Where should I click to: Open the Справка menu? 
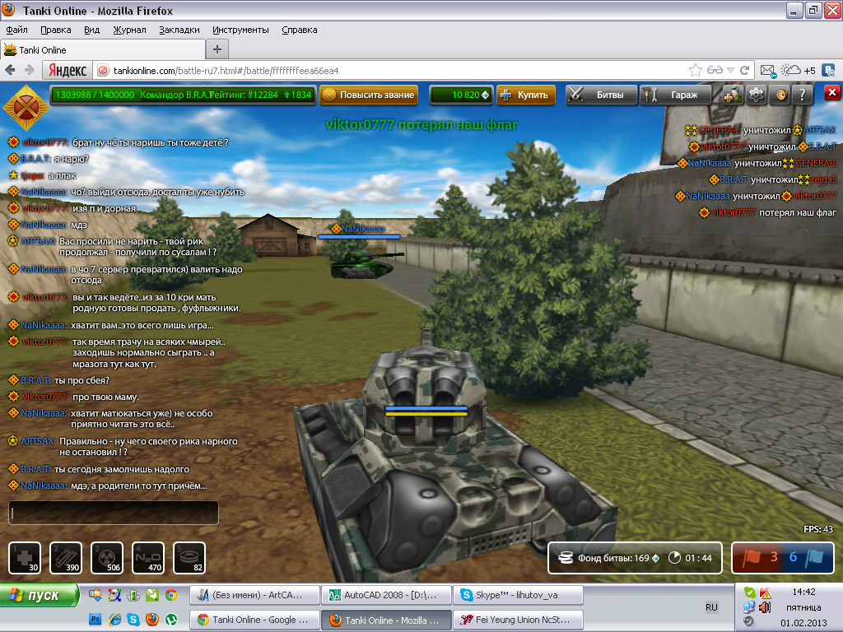click(299, 30)
